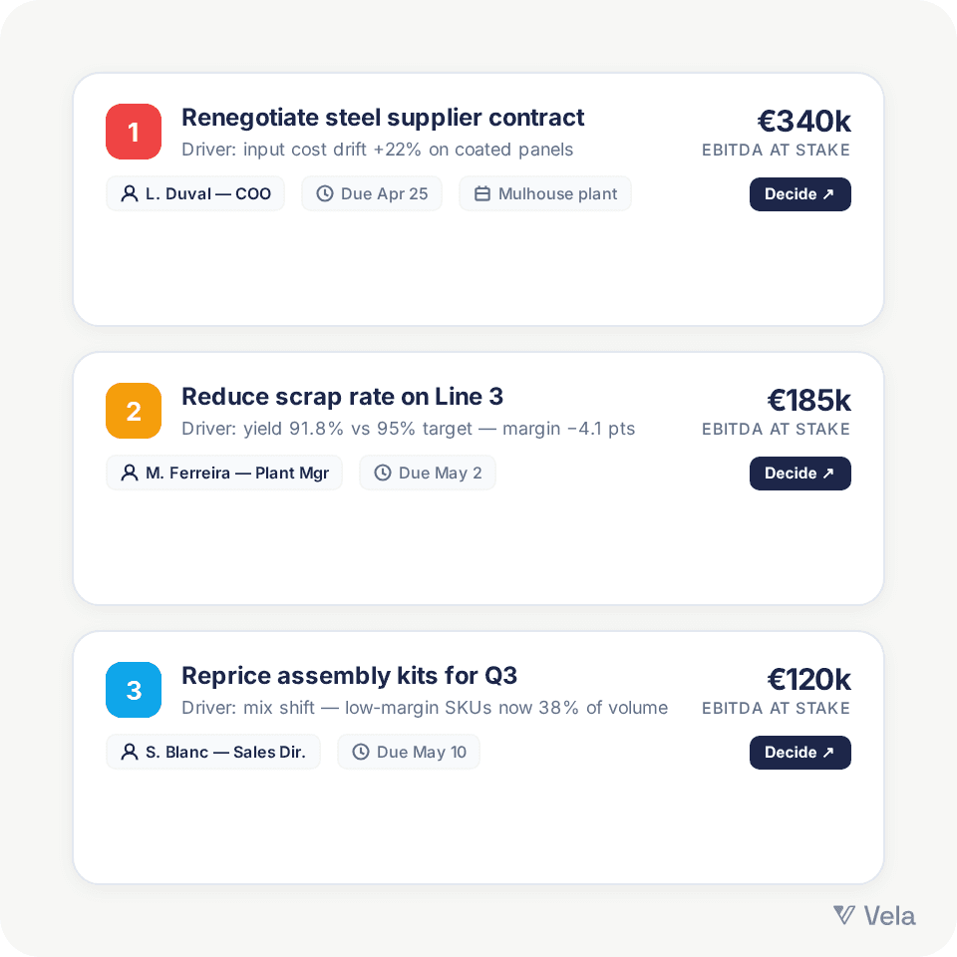Click the person icon beside M. Ferreira

130,473
